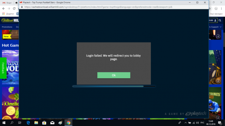The image size is (225, 126).
Task: Open Windows taskbar search
Action: click(x=12, y=123)
